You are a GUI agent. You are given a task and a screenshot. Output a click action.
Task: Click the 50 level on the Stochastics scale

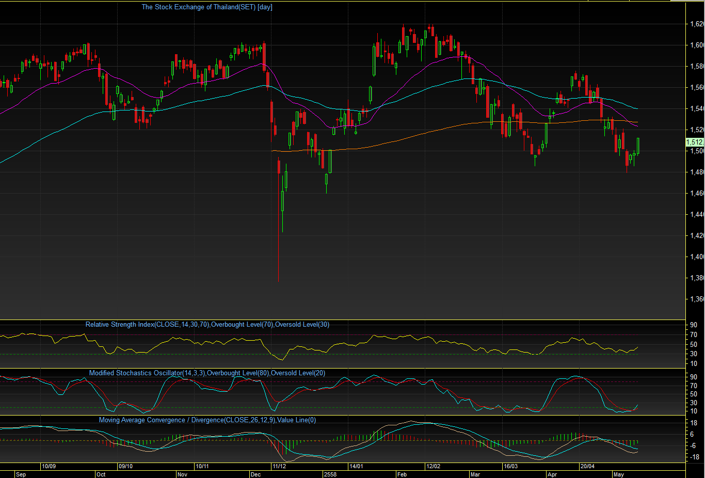pos(694,394)
